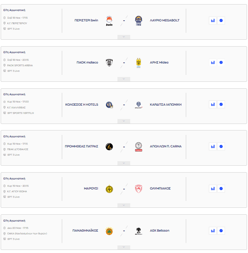Open statistics icon for Peristeri vs Lavrio match
The height and width of the screenshot is (253, 248).
click(213, 20)
